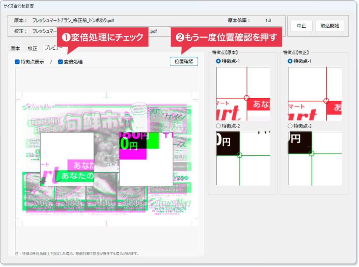Click the right magnified inset in preview

coord(146,159)
